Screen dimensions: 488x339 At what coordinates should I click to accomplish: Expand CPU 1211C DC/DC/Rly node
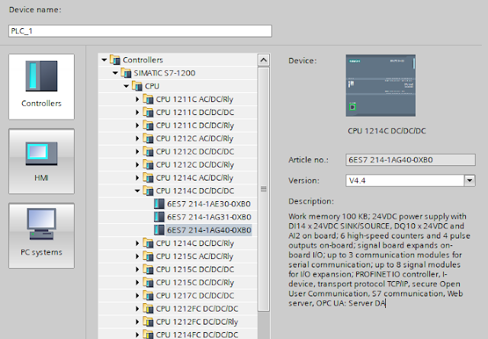click(137, 126)
